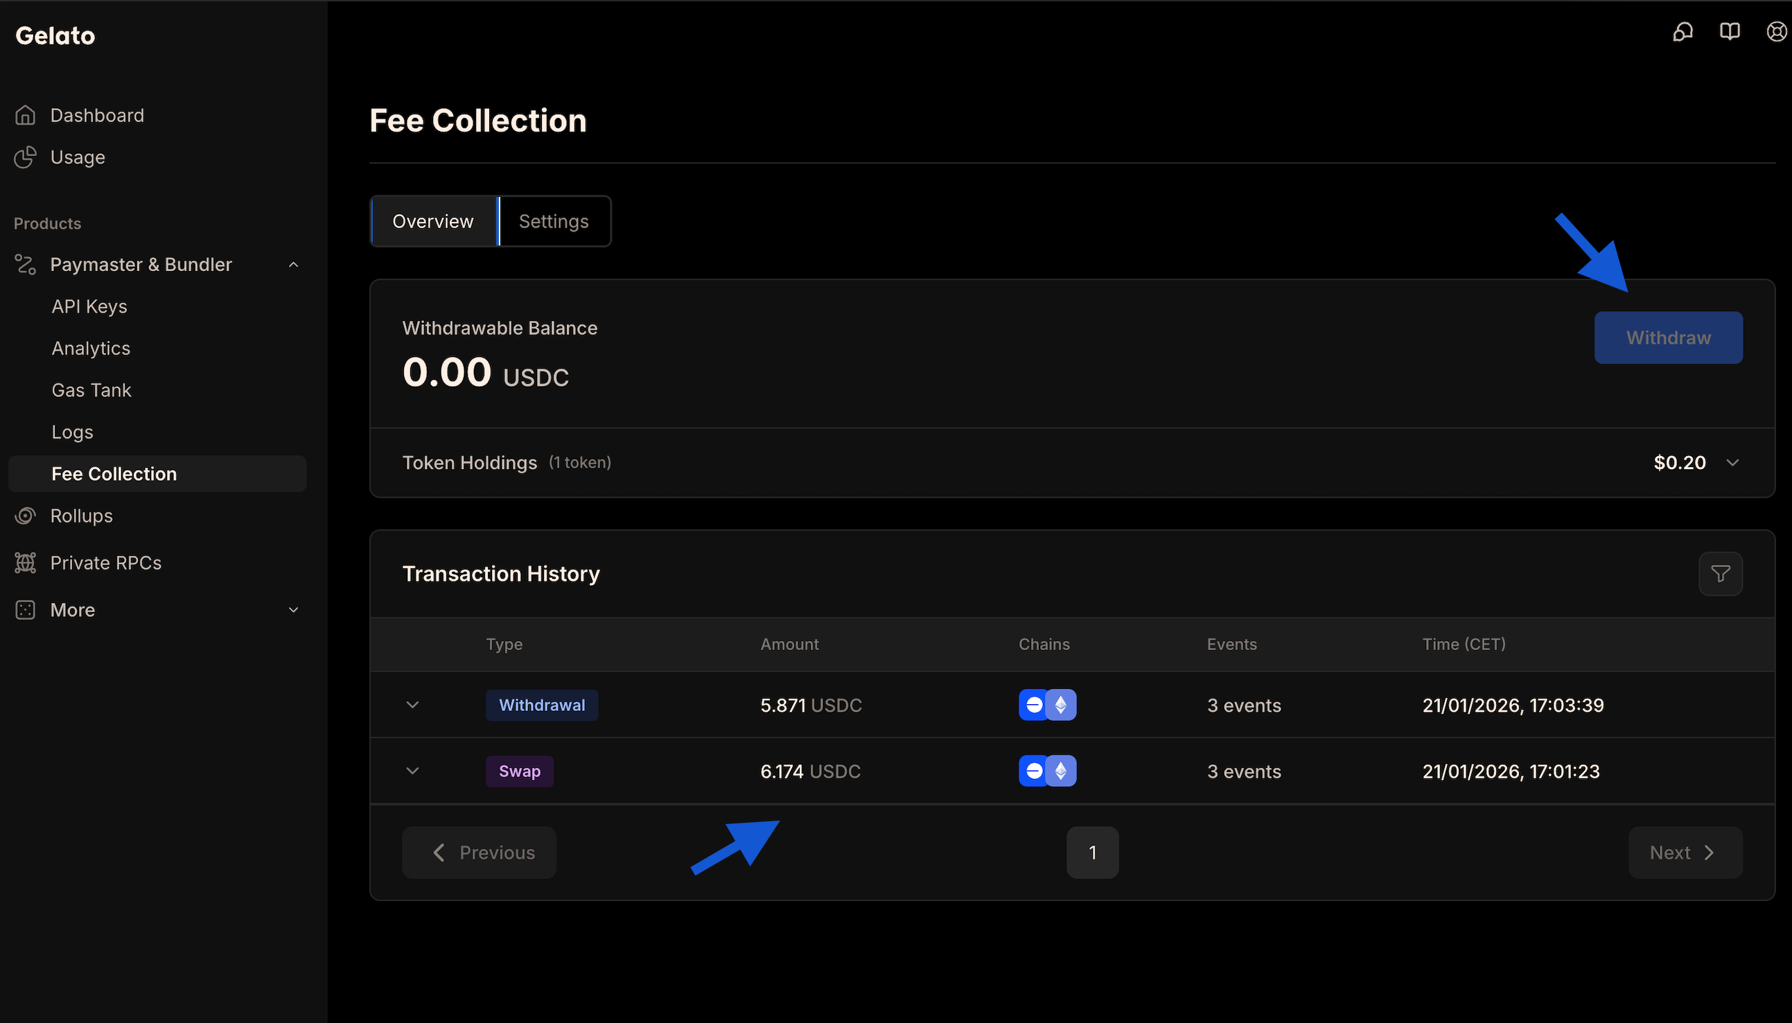Select the Overview tab
Image resolution: width=1792 pixels, height=1023 pixels.
(x=432, y=220)
